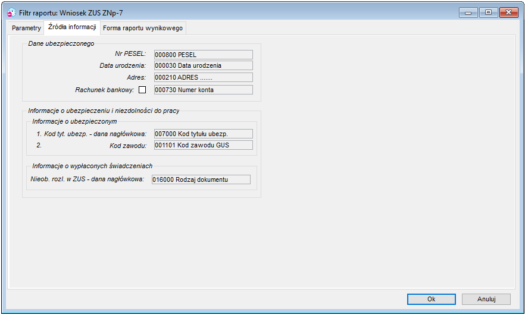Screen dimensions: 525x315
Task: Select the Źródła informacji tab
Action: (x=72, y=27)
